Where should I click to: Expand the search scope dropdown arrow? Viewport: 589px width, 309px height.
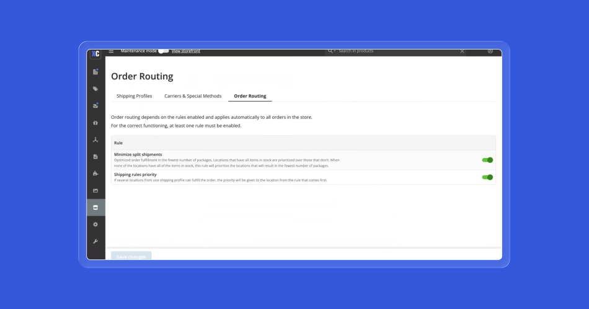point(333,51)
